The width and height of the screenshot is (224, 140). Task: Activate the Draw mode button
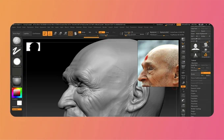point(50,34)
